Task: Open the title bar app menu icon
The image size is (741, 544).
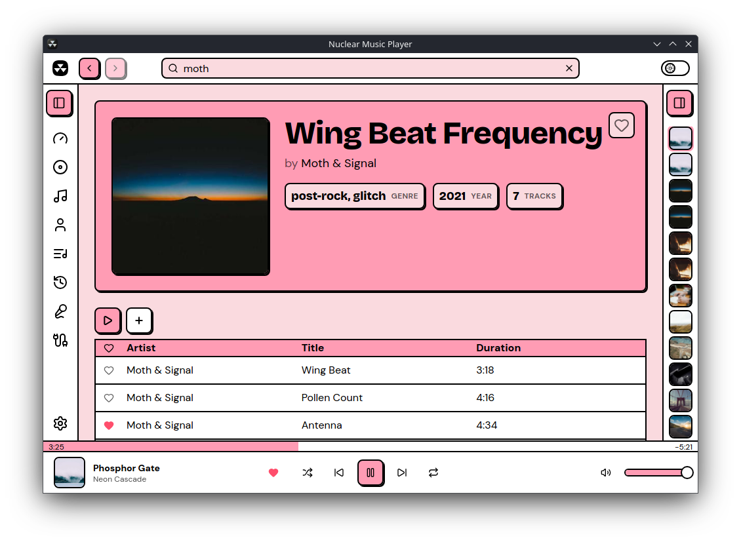Action: (52, 44)
